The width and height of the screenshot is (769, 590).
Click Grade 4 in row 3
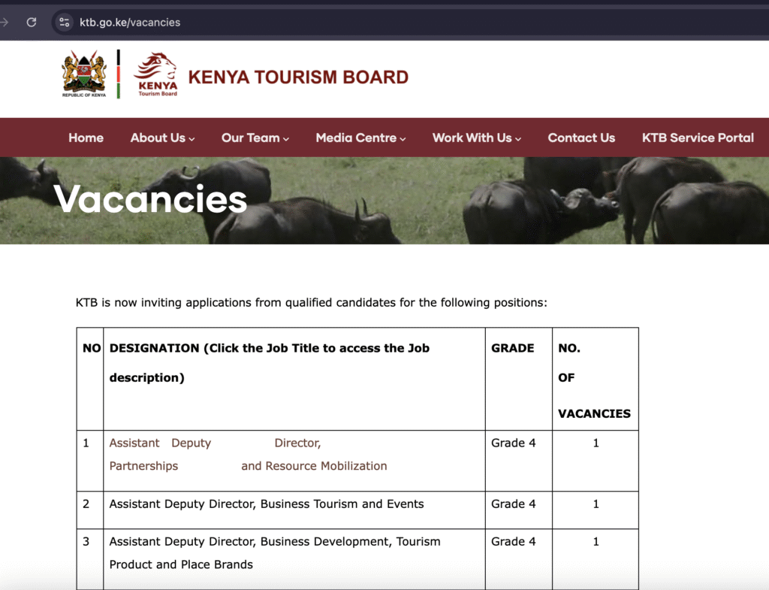point(513,541)
